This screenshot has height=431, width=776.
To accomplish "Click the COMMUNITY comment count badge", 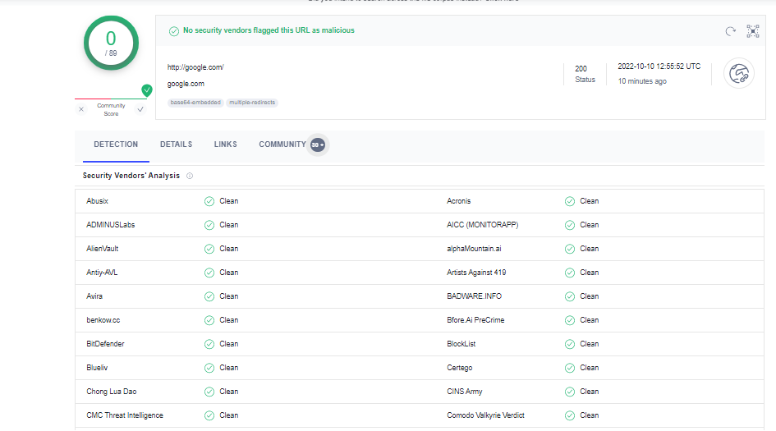I will coord(318,145).
